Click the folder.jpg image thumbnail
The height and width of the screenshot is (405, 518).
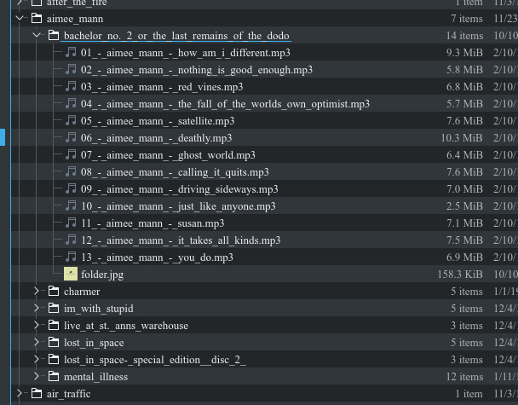click(71, 274)
